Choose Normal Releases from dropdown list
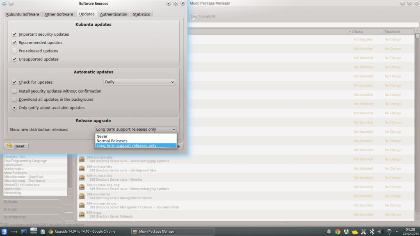 pyautogui.click(x=112, y=141)
